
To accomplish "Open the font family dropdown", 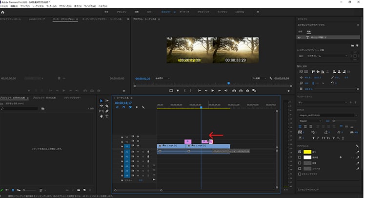I will click(328, 115).
